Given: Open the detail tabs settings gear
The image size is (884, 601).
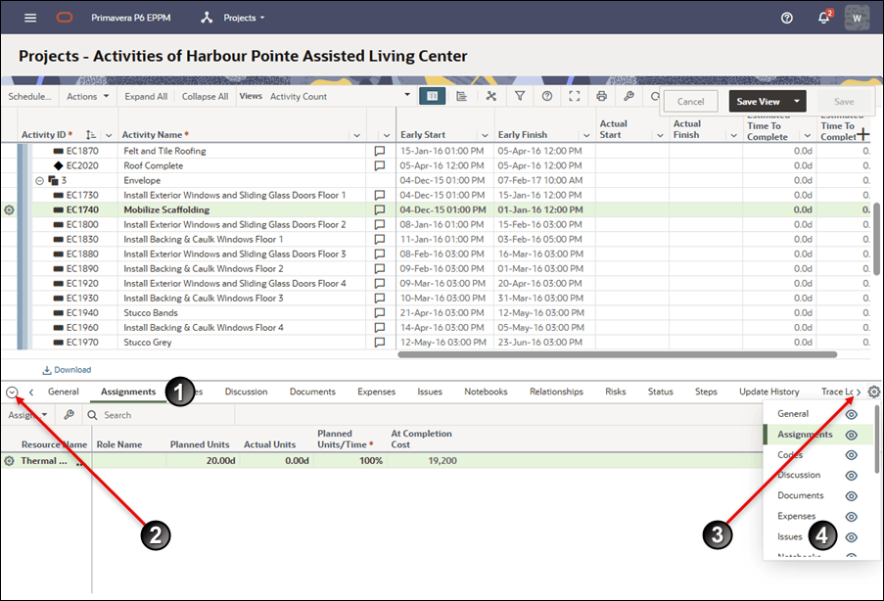Looking at the screenshot, I should click(874, 392).
